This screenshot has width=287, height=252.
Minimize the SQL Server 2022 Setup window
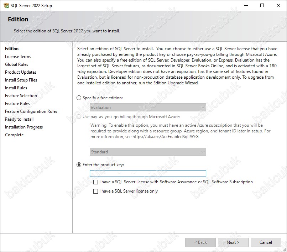[x=246, y=5]
